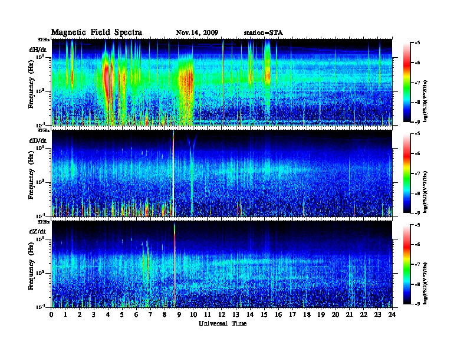Viewport: 467px width, 361px height.
Task: Click the 'Magnetic Field Spectra' title
Action: point(97,32)
